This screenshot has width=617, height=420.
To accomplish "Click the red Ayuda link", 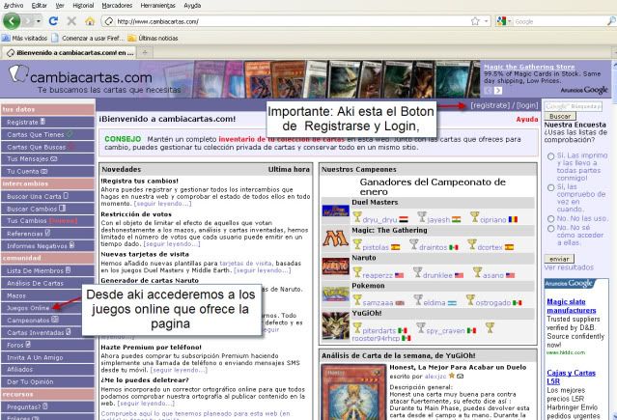I will pos(527,120).
